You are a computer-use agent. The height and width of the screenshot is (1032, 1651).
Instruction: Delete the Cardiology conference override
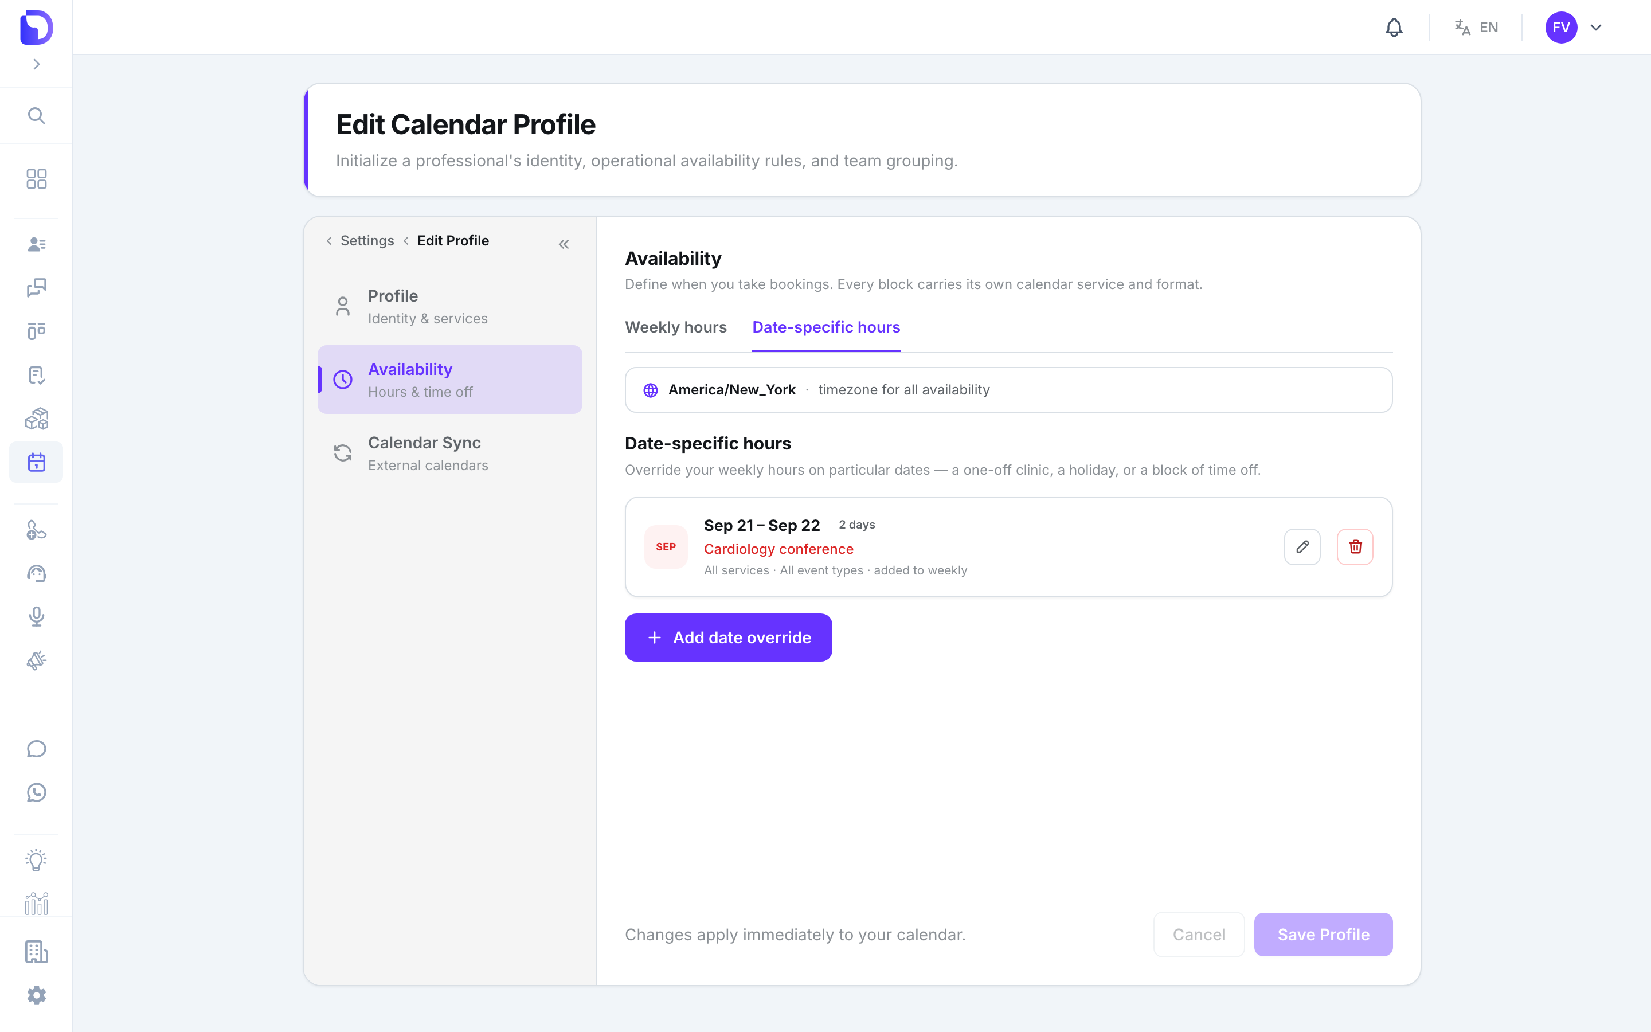coord(1355,547)
